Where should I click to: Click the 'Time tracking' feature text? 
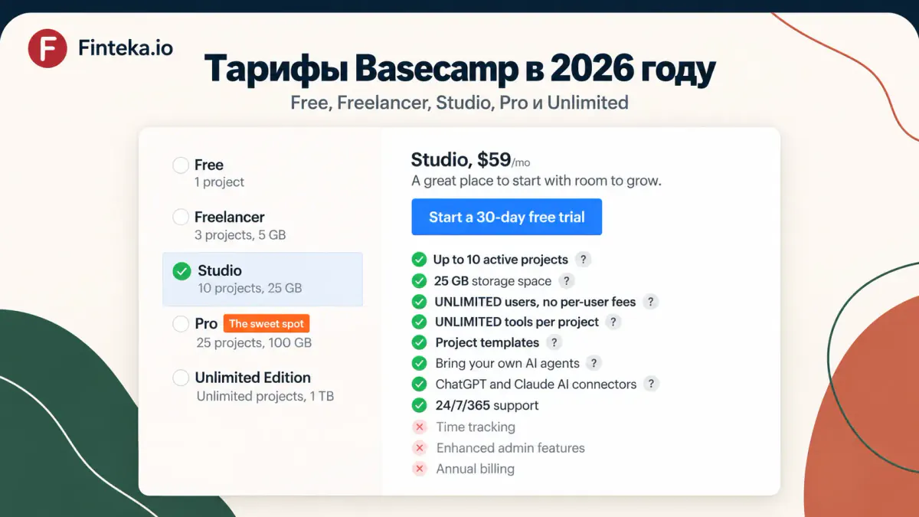pos(476,427)
